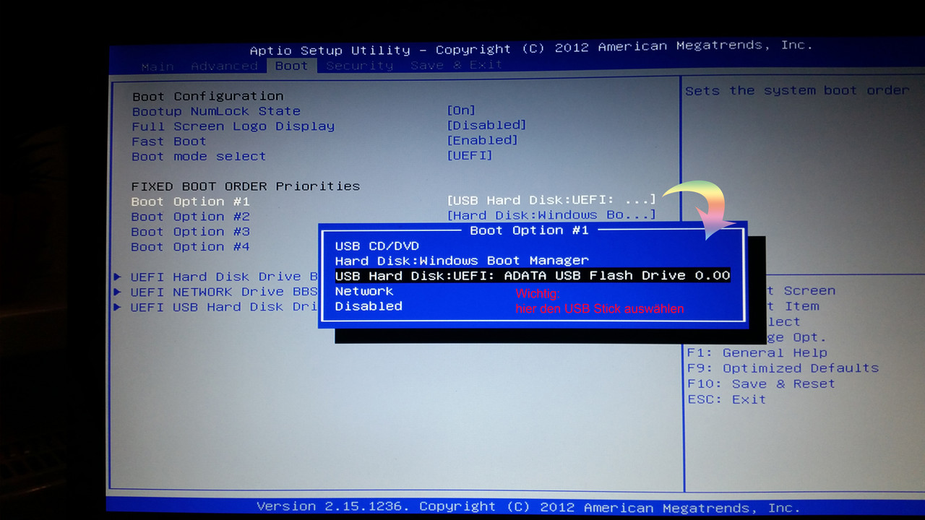The height and width of the screenshot is (520, 925).
Task: Click the ESC: Exit hint
Action: (x=726, y=399)
